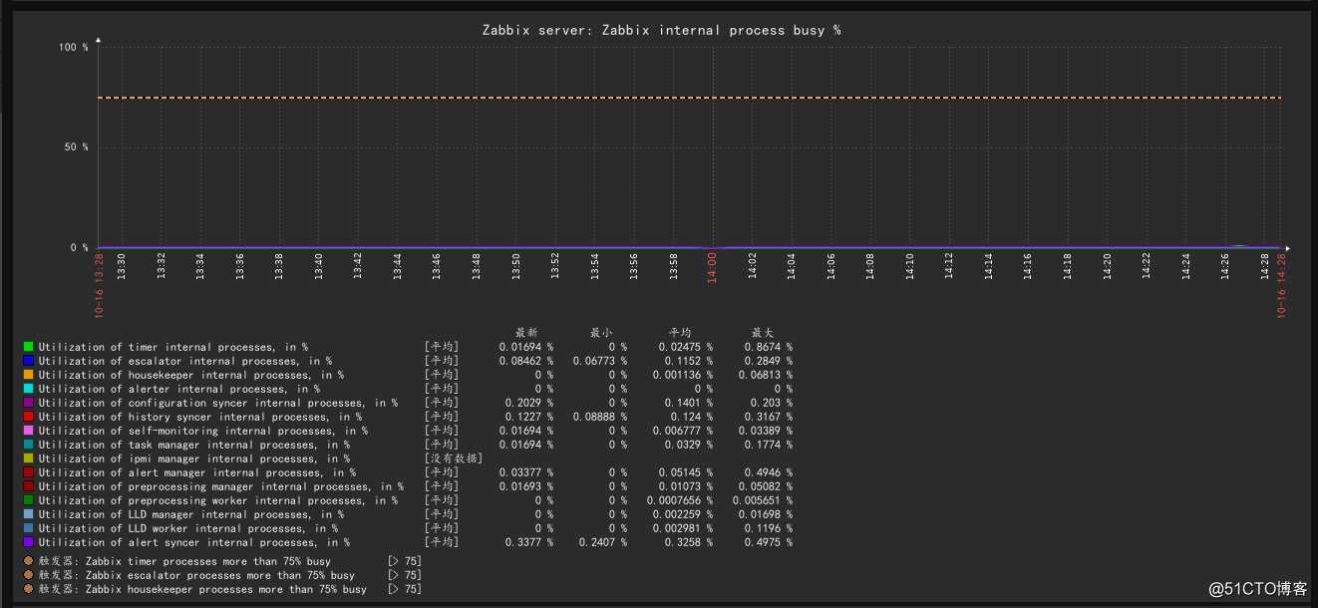Screen dimensions: 1318x608
Task: Click 'Utilization of task manager' legend text
Action: [194, 445]
